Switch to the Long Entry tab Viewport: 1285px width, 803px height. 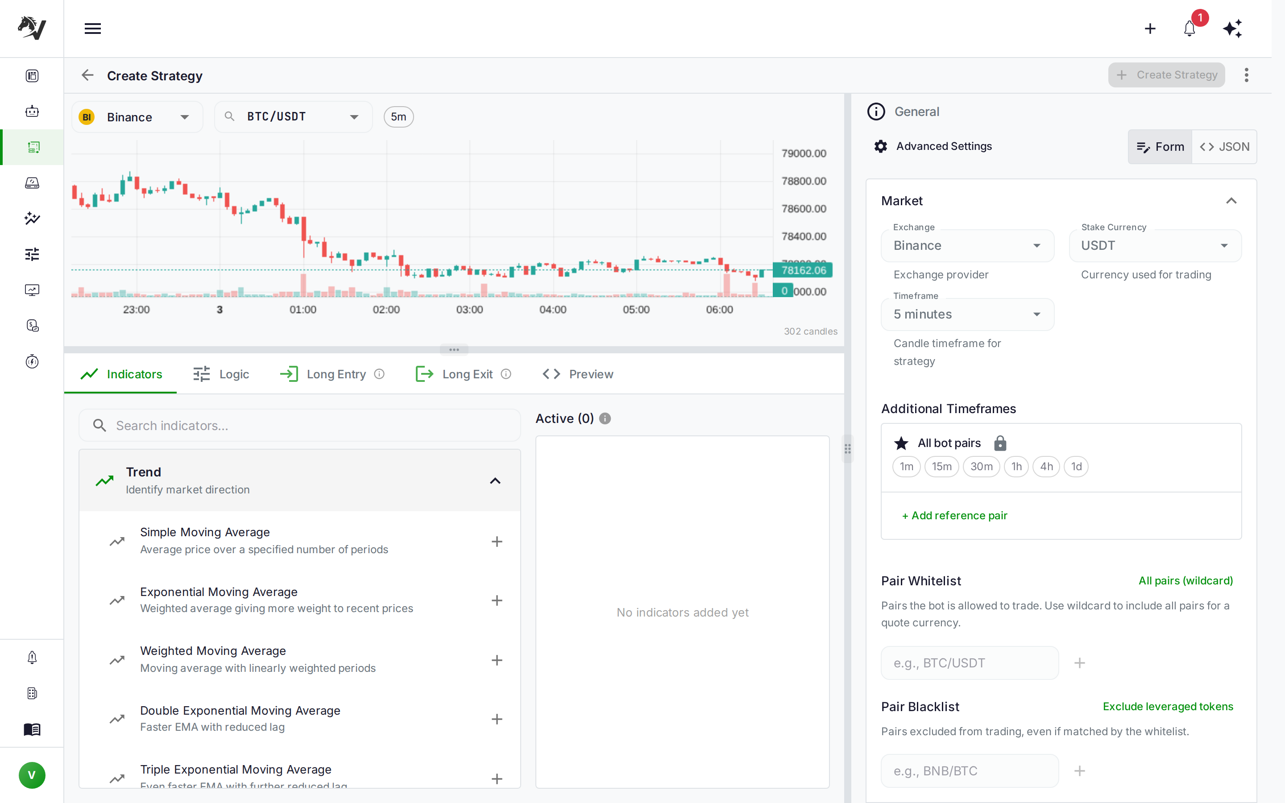(x=332, y=374)
